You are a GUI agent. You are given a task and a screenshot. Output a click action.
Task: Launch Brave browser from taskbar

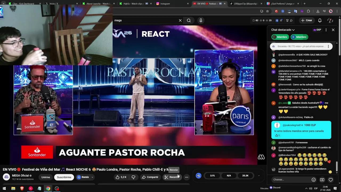[x=22, y=189]
